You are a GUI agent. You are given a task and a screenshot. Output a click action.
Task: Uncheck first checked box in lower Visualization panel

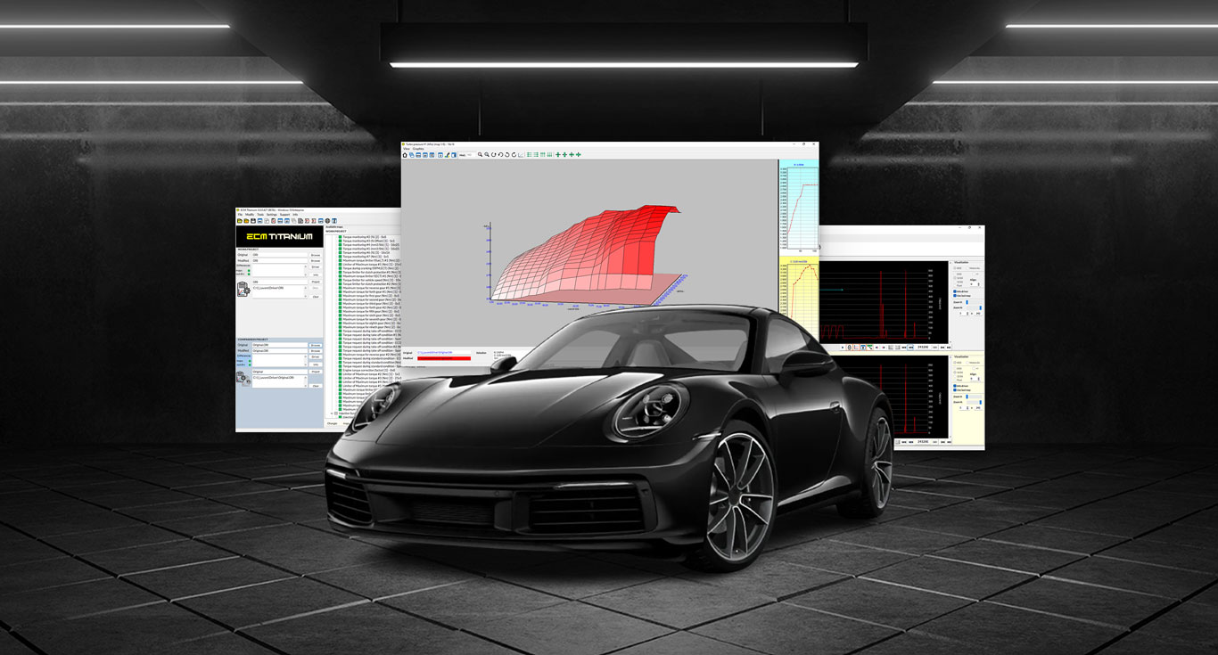[955, 385]
